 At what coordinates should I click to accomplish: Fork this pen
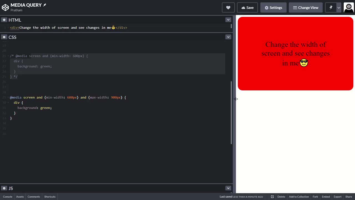[315, 197]
